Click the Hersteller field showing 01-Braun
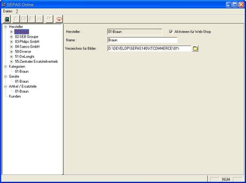Image resolution: width=246 pixels, height=183 pixels. (x=135, y=32)
